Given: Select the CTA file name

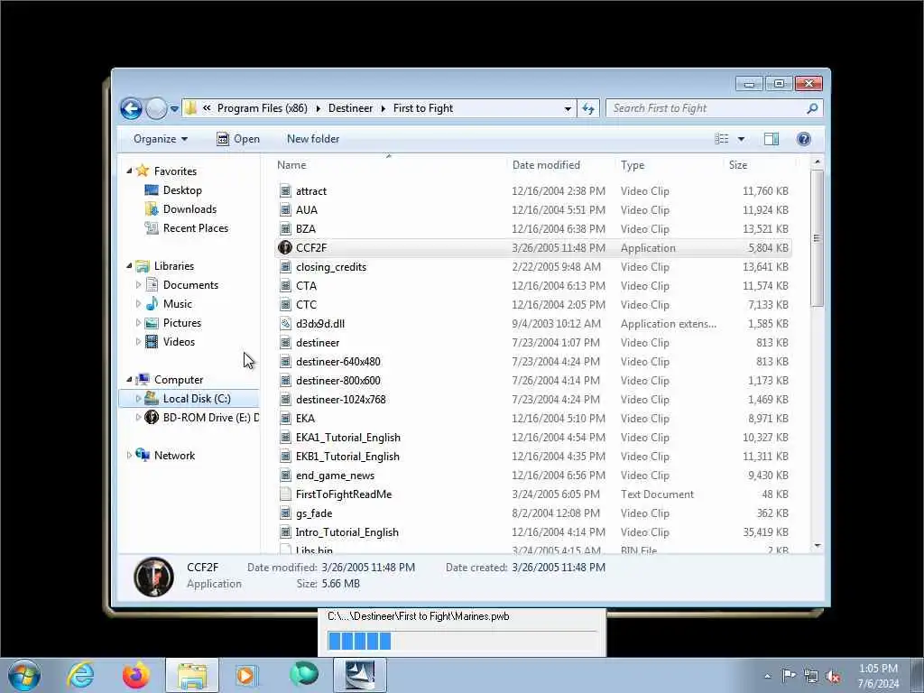Looking at the screenshot, I should [306, 286].
